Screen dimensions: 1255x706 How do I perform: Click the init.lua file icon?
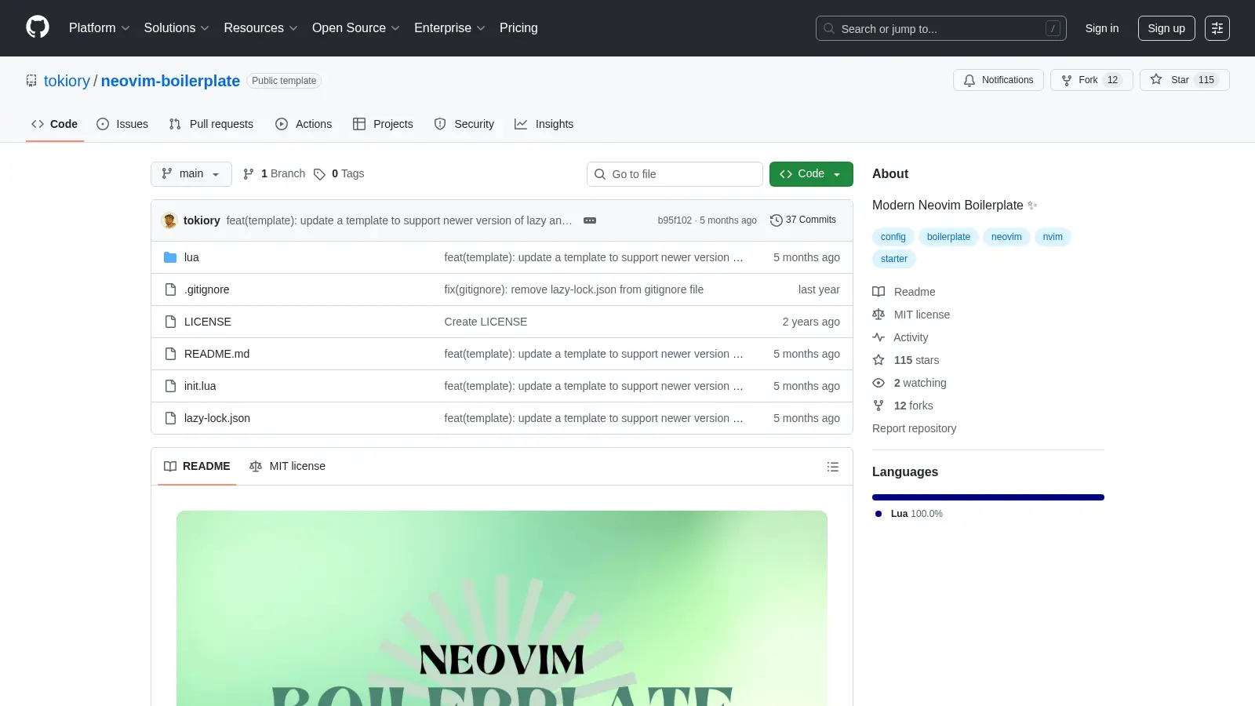(x=170, y=386)
